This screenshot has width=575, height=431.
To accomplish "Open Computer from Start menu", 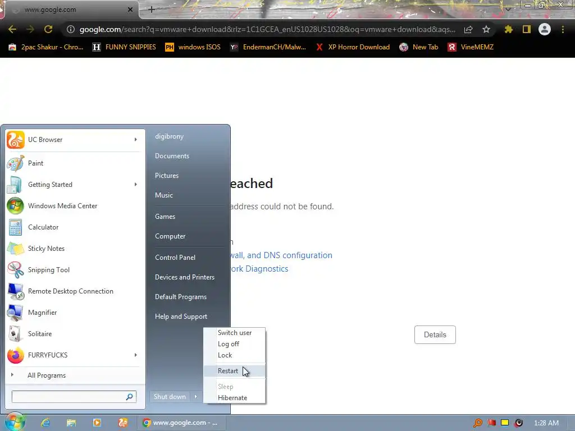I will click(170, 236).
